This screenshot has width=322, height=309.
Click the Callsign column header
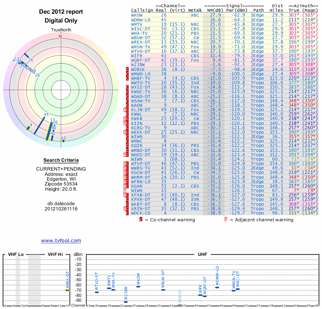(142, 10)
